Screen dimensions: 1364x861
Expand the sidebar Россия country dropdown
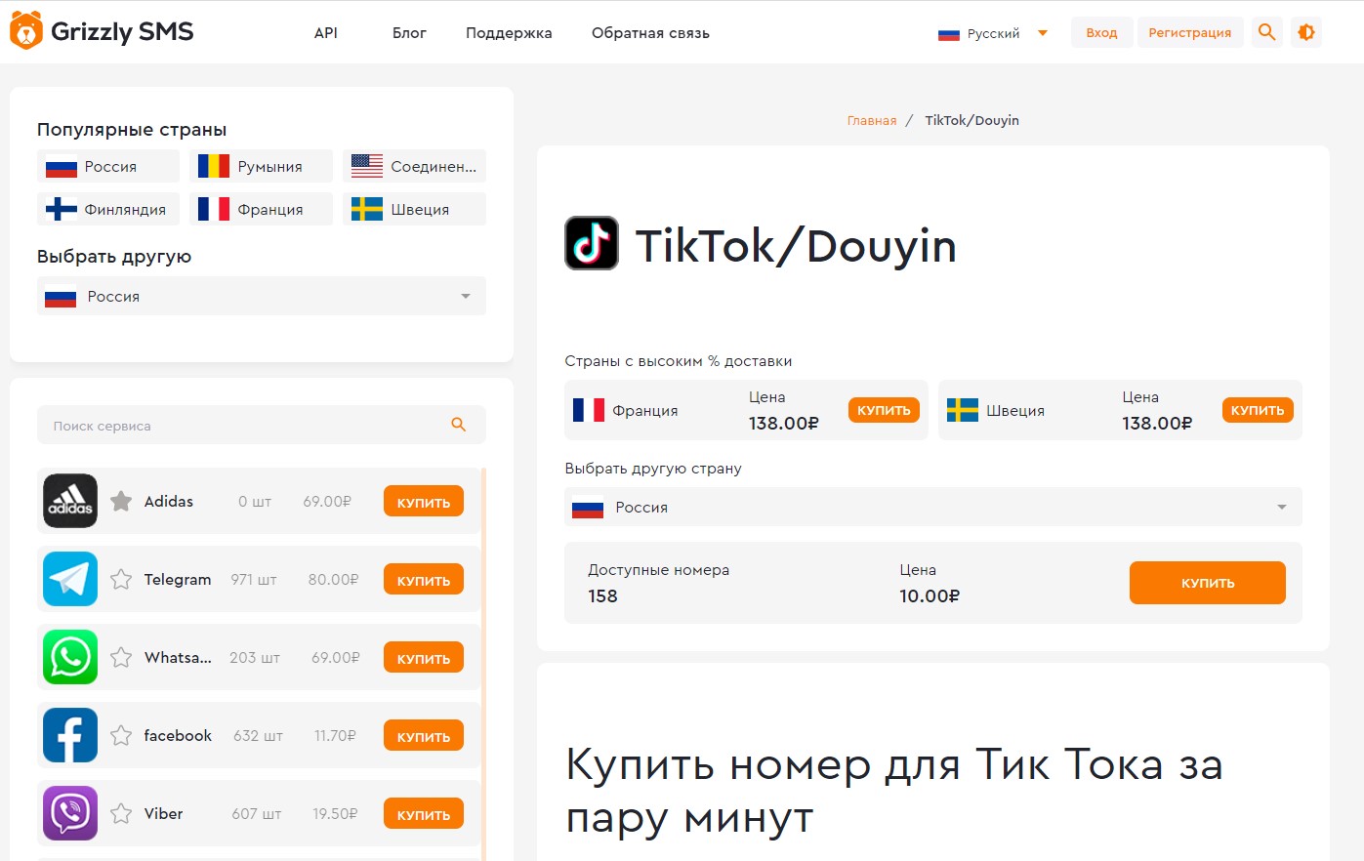(x=262, y=296)
